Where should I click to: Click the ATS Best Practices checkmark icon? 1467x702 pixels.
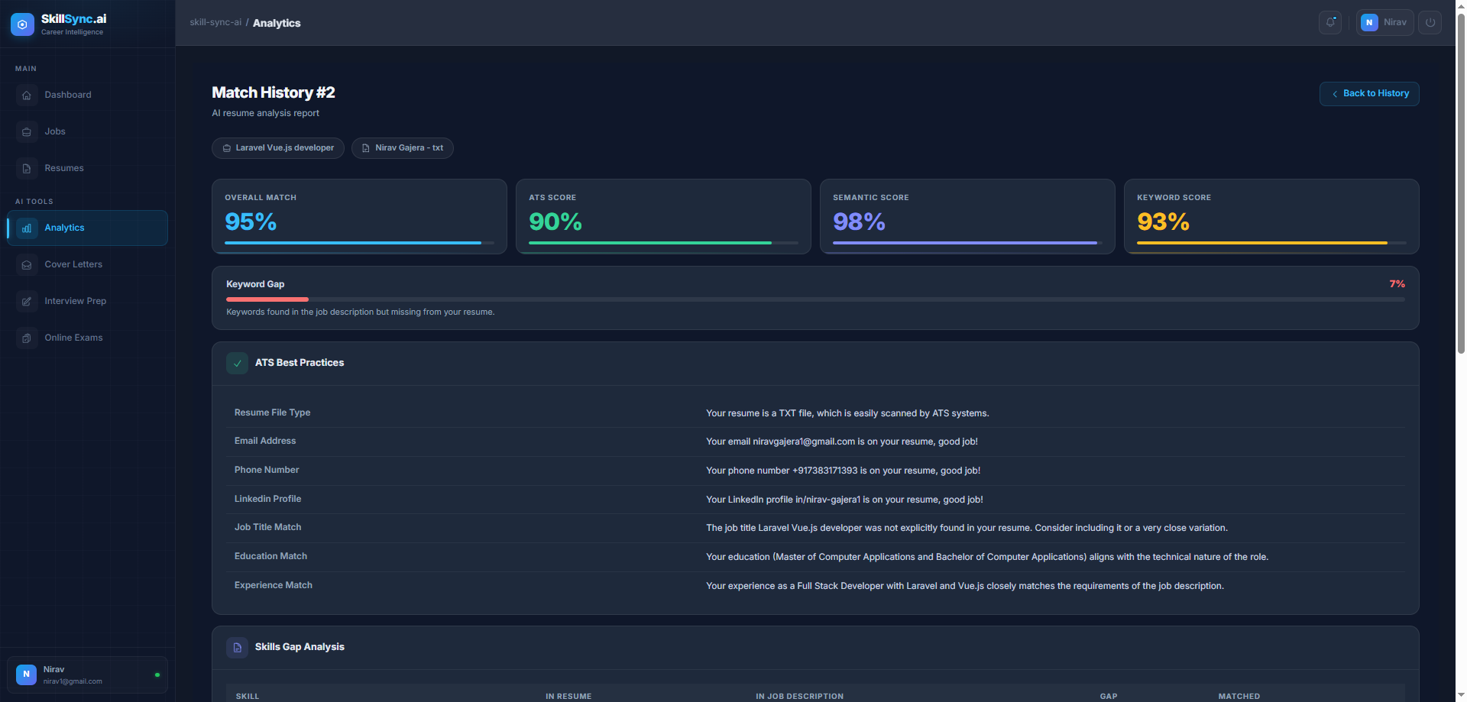point(237,364)
